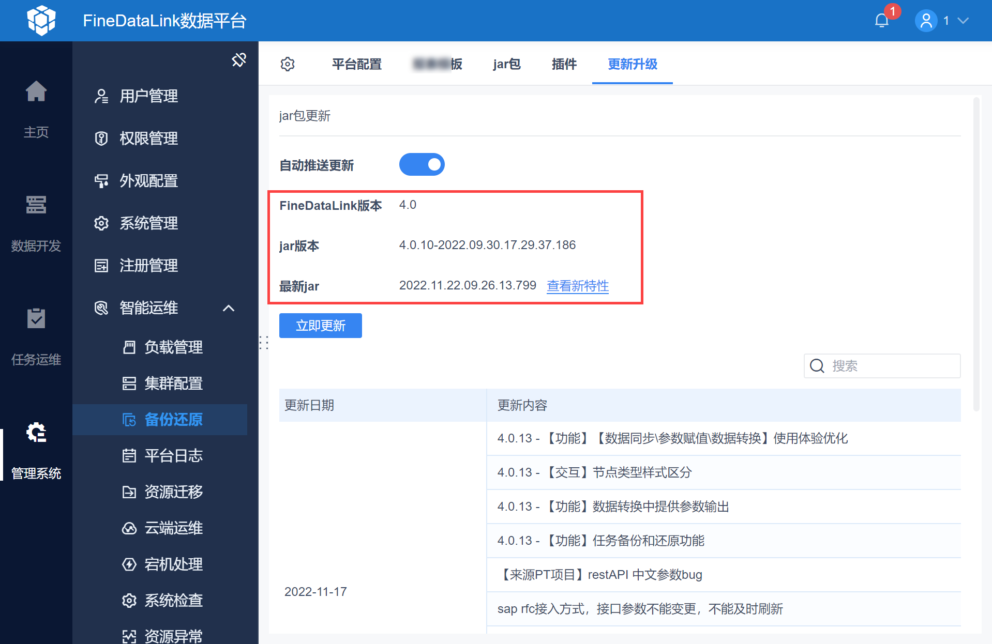This screenshot has width=992, height=644.
Task: Click the 权限管理 shield icon
Action: [101, 139]
